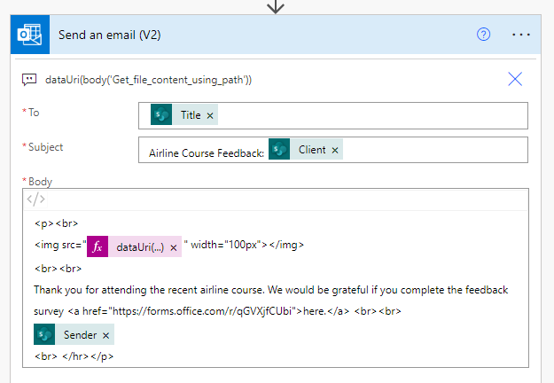Click the Subject text 'Airline Course Feedback:'
Screen dimensions: 554x383
point(207,153)
